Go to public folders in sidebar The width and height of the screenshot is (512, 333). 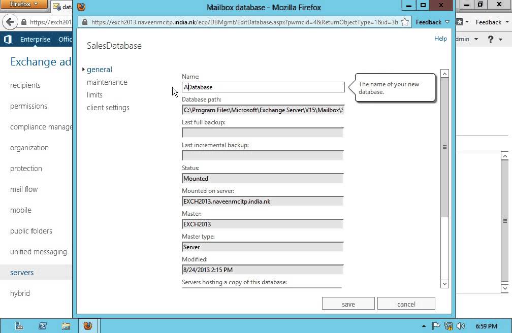[31, 231]
